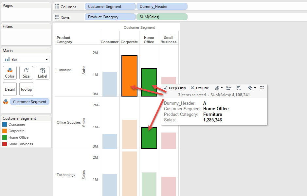The image size is (307, 196).
Task: Select Corporate label in the legend
Action: 16,131
